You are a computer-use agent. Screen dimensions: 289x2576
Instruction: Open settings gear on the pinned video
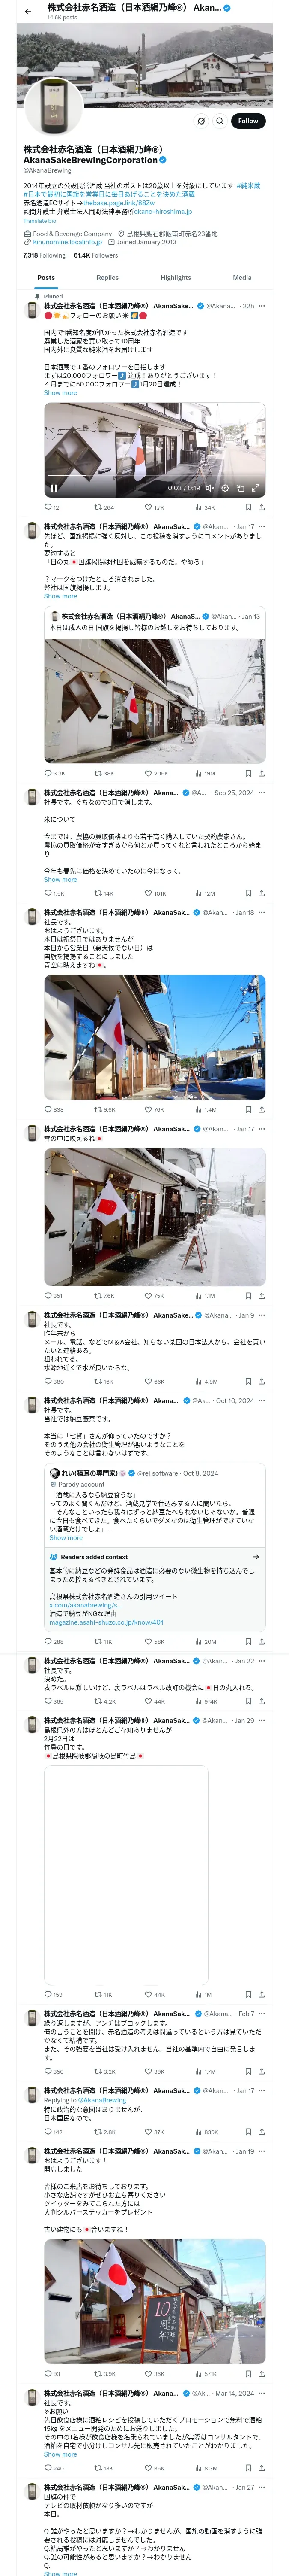coord(224,488)
